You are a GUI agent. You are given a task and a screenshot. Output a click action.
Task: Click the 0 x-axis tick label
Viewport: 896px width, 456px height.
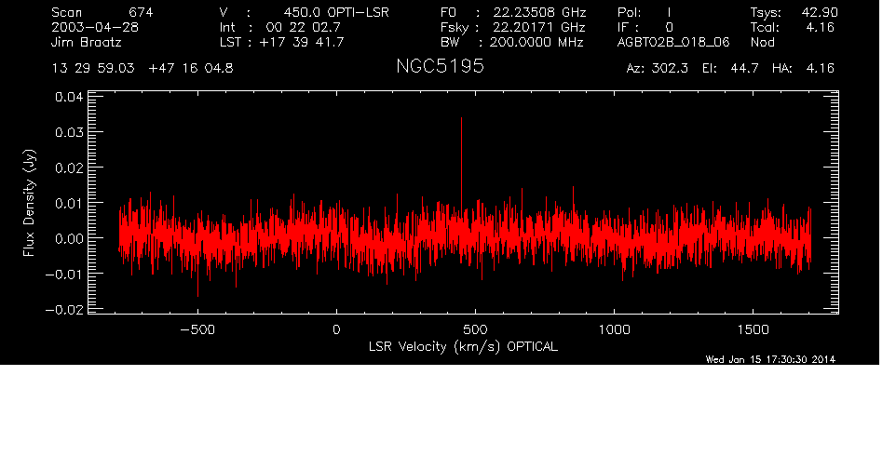tap(336, 329)
